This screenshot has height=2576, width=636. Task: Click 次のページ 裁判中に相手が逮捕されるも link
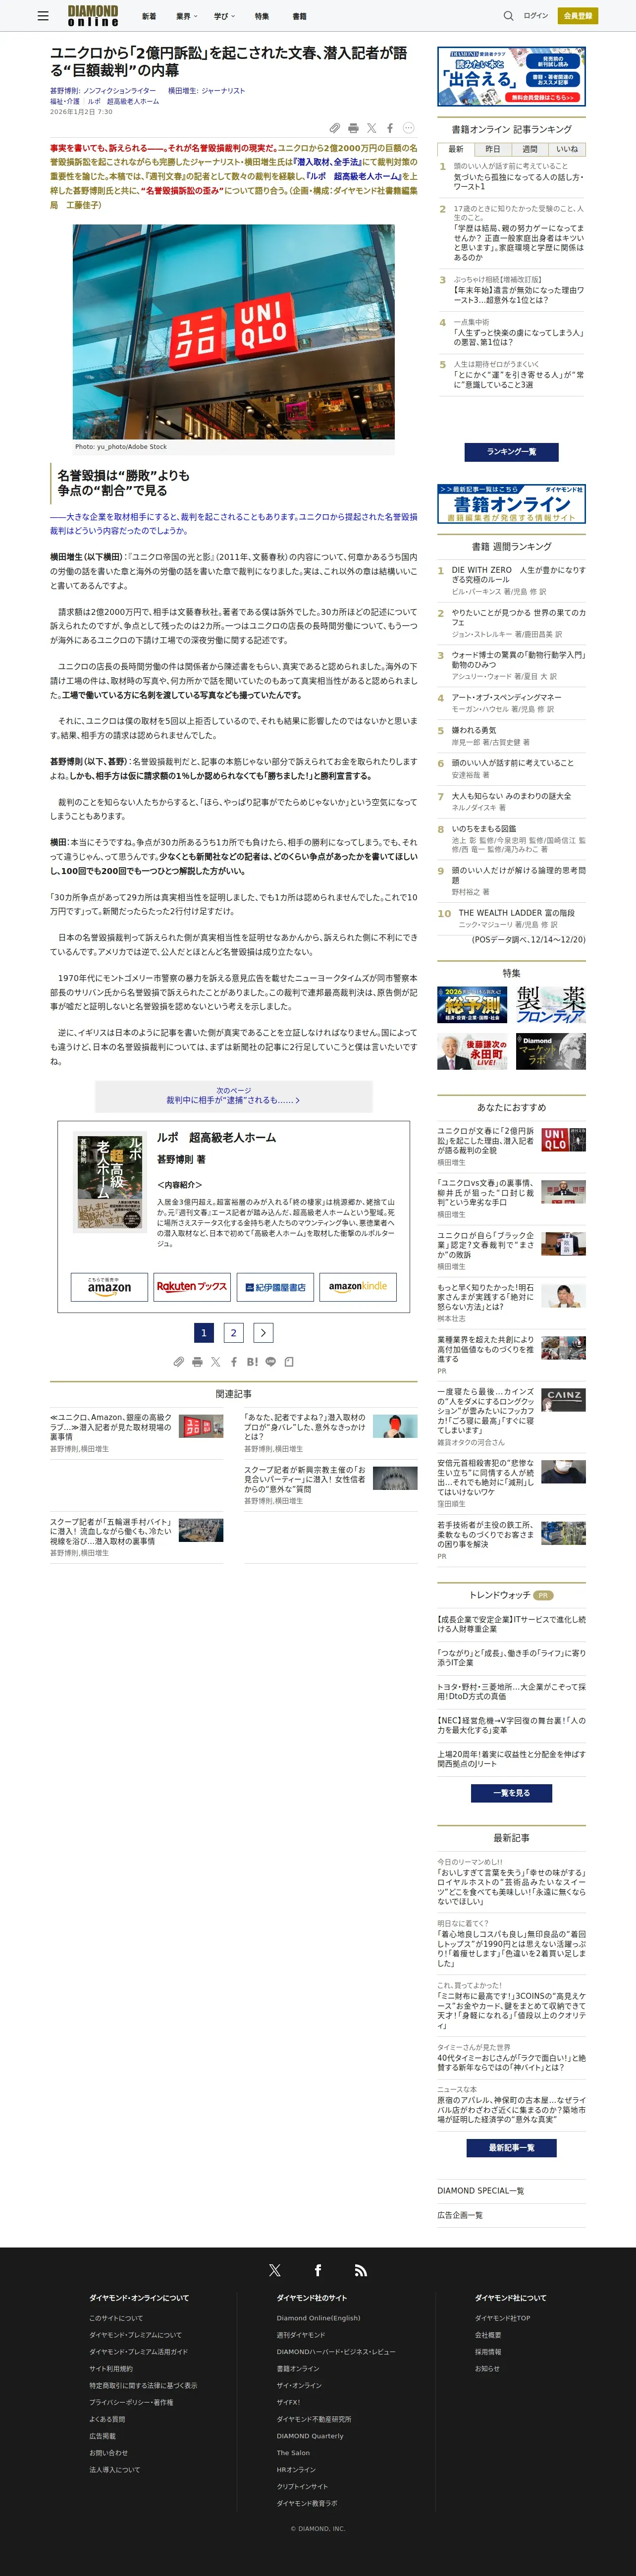click(x=233, y=1096)
